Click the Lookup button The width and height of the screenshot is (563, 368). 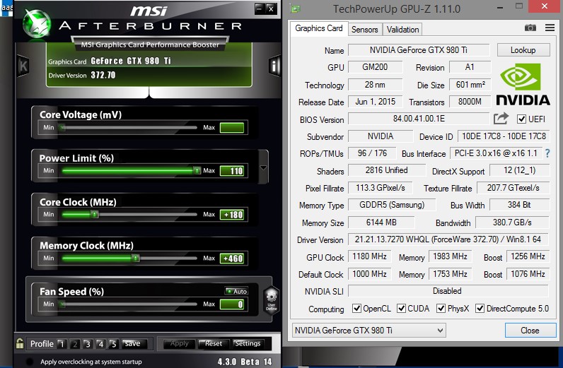523,50
